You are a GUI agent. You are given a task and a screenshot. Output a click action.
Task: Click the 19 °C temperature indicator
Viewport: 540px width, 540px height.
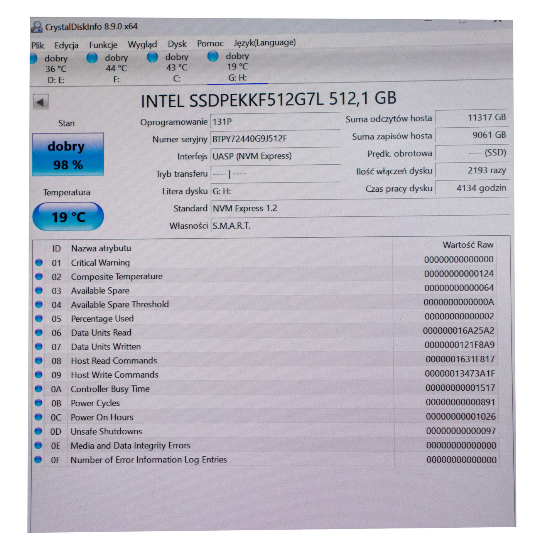tap(68, 217)
